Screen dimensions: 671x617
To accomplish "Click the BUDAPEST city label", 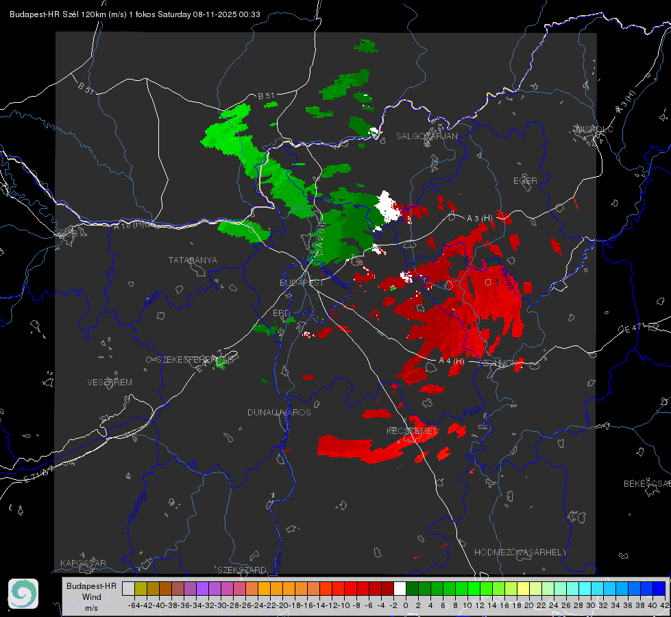I will (302, 282).
